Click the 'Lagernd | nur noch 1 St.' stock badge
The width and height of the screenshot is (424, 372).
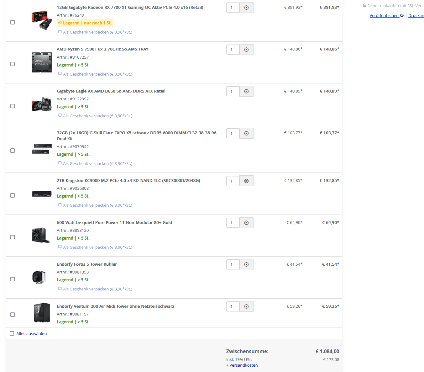(84, 23)
